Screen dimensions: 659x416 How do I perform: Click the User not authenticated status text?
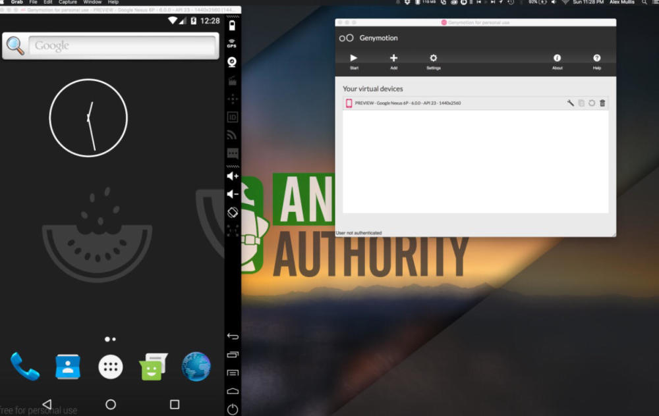coord(359,232)
